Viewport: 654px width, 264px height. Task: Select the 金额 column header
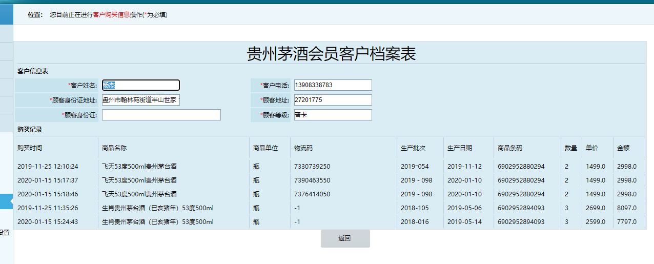623,148
